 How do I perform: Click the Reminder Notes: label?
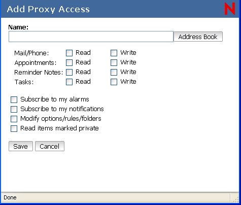(39, 73)
